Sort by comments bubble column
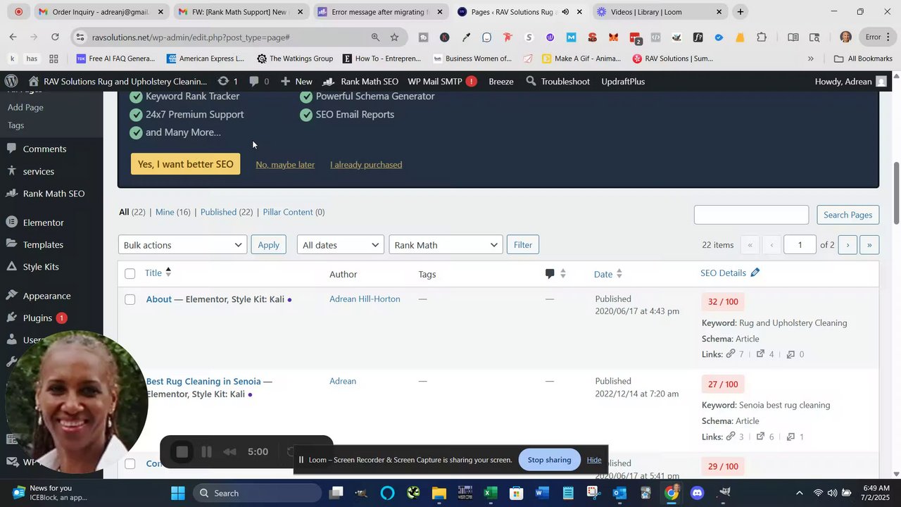The image size is (901, 507). (555, 273)
